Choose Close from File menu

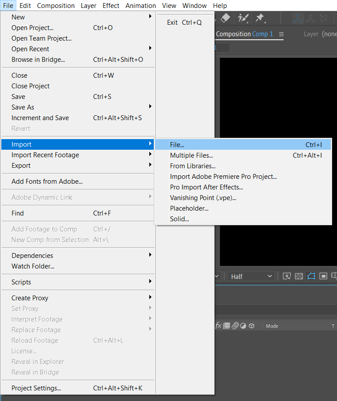click(x=78, y=76)
